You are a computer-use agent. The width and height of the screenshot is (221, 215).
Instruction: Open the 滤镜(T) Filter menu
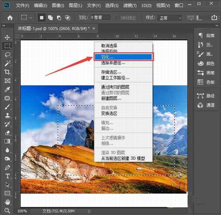(x=129, y=6)
